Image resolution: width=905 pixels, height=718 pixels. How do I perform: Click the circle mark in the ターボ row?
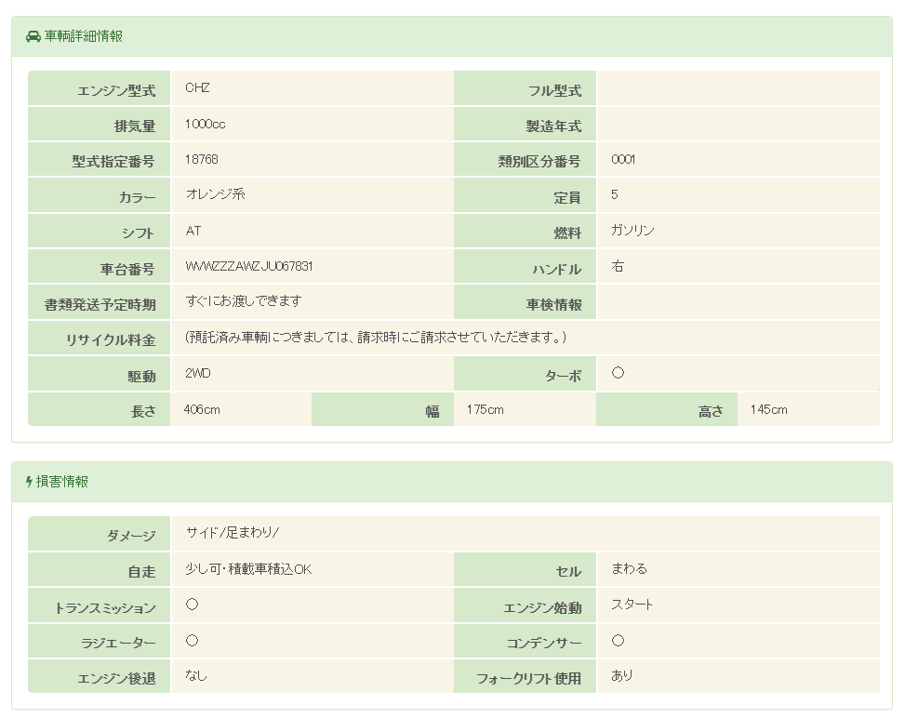pos(618,373)
